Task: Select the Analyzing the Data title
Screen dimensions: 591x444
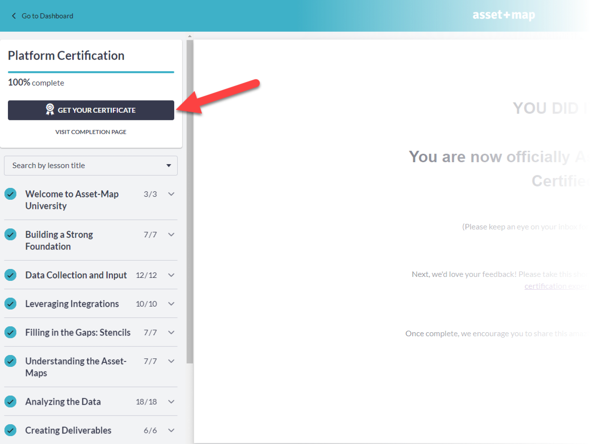Action: pos(63,401)
